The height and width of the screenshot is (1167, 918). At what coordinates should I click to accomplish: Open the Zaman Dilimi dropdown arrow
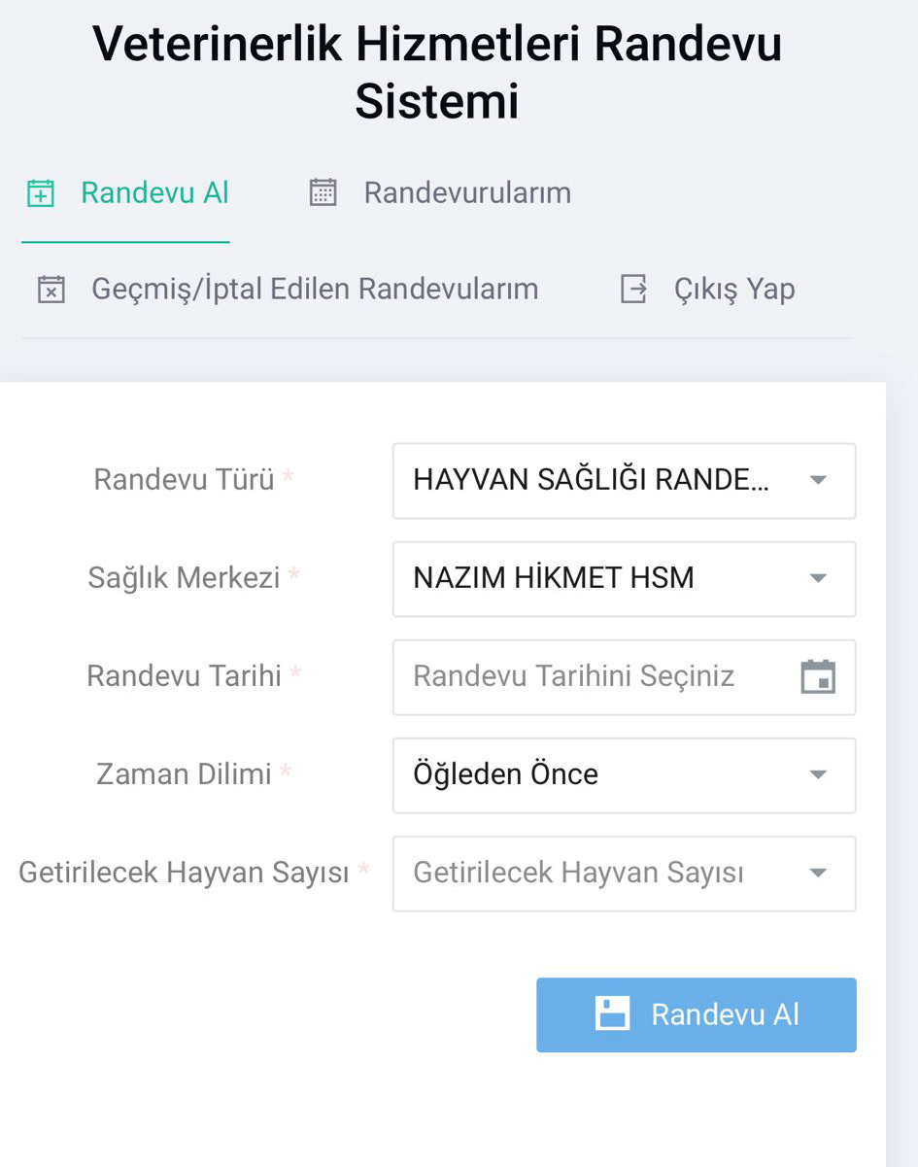[818, 774]
